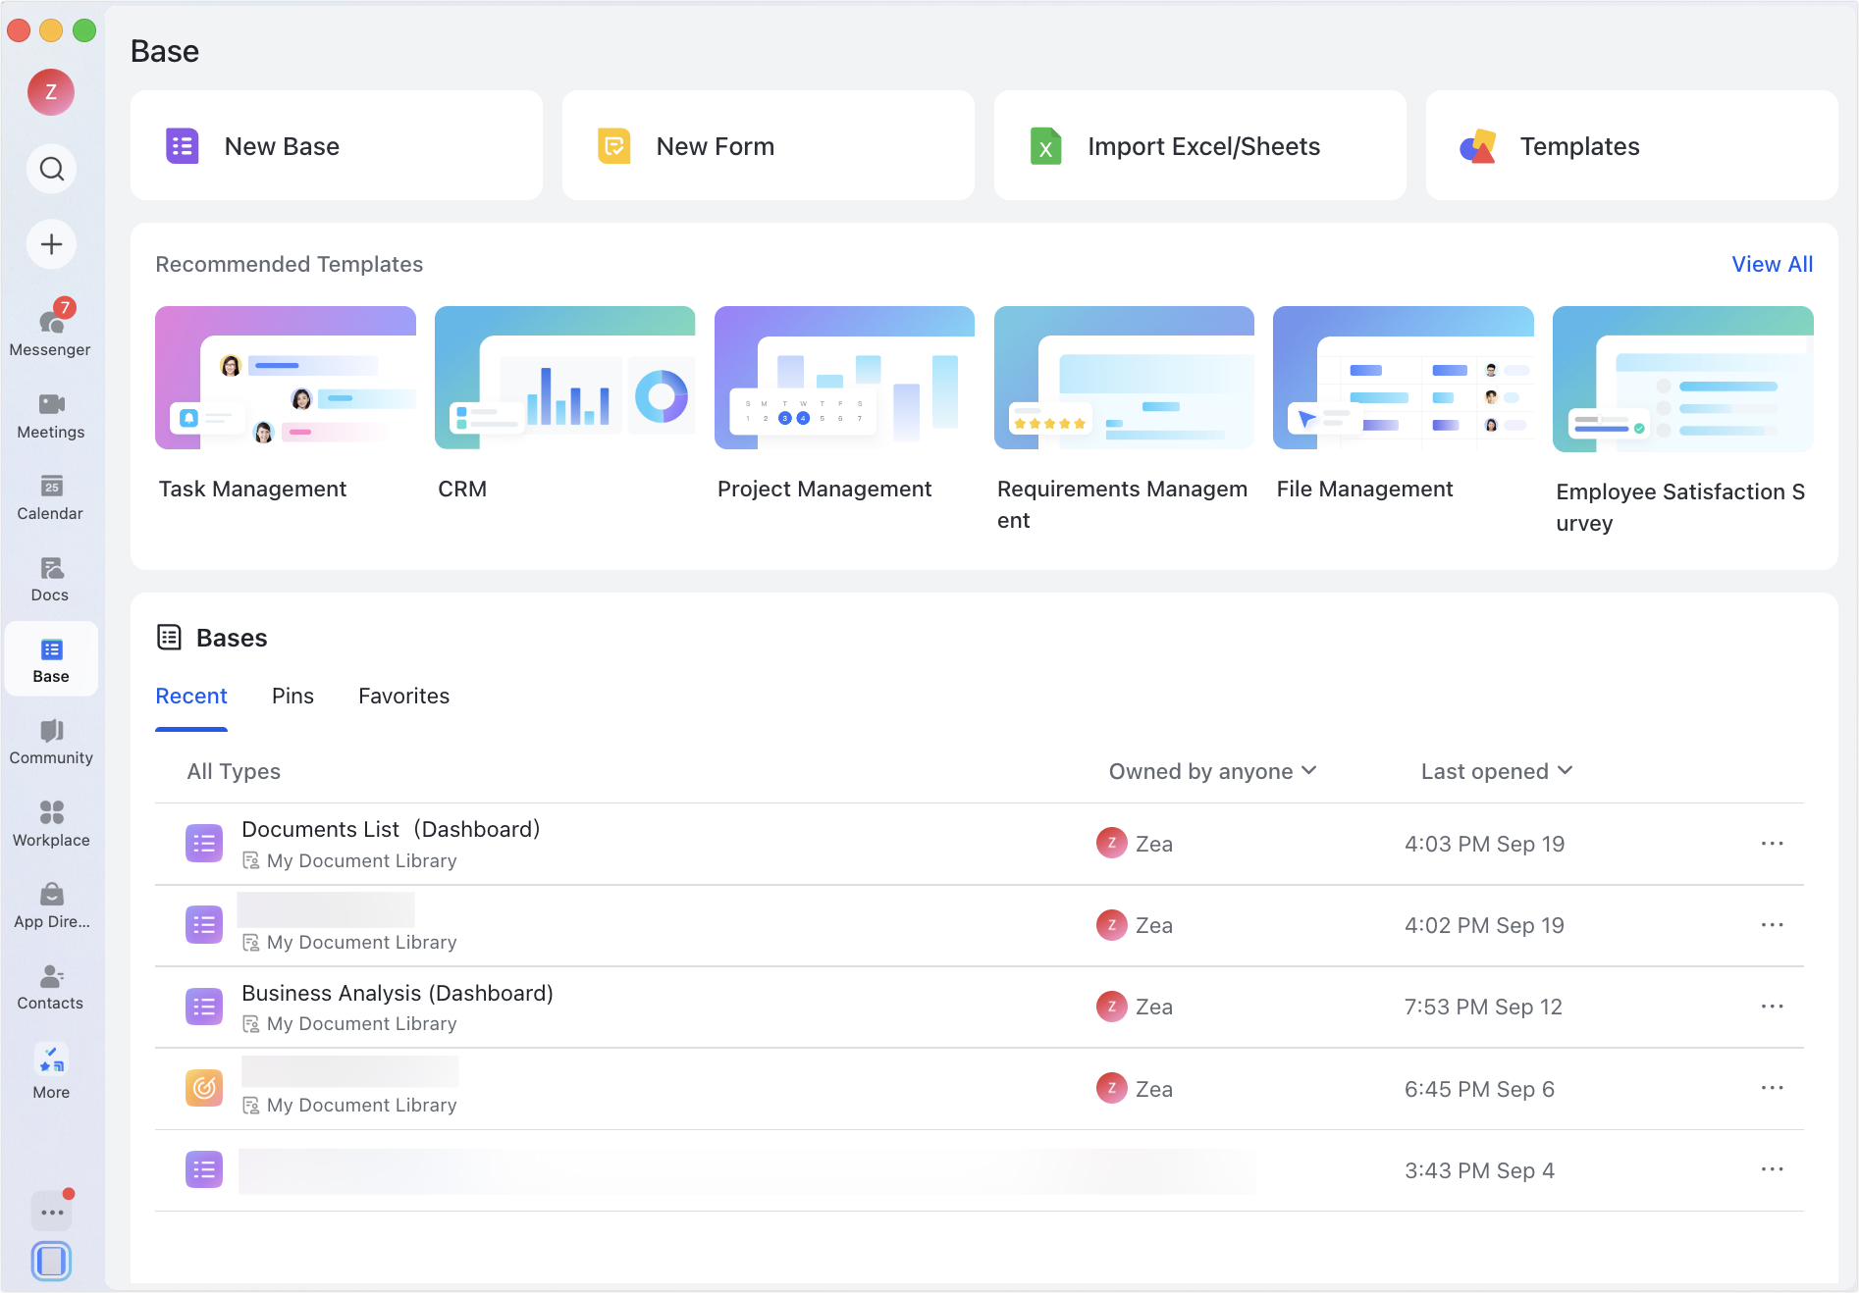This screenshot has height=1293, width=1859.
Task: Click the New Base button
Action: pos(337,146)
